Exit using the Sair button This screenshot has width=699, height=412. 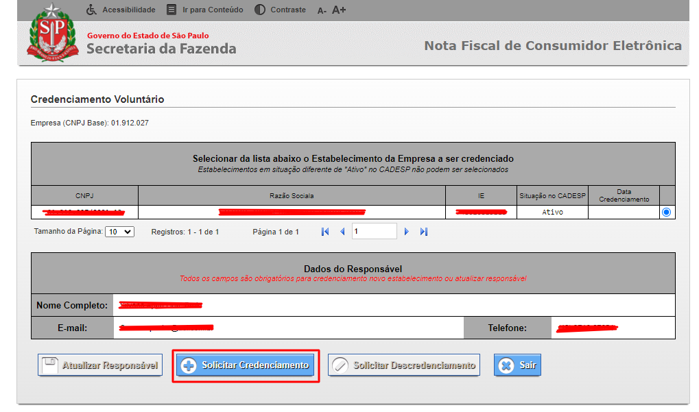(518, 365)
